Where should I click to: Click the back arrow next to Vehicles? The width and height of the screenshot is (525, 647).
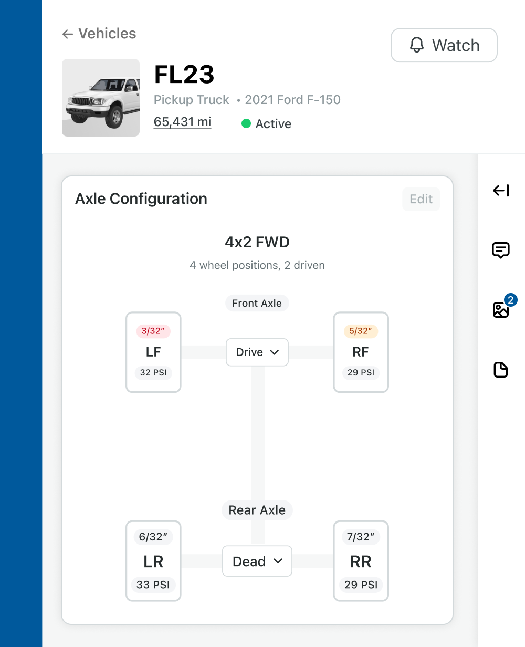[x=67, y=34]
